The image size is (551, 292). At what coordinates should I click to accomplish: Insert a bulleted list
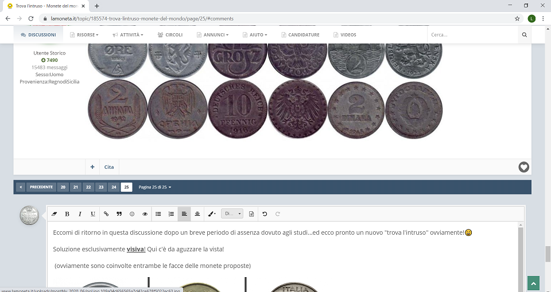tap(158, 214)
